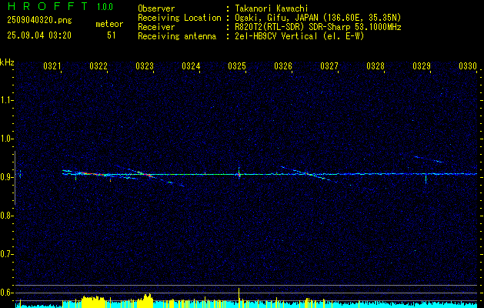Click the gray vertical bar beside 0.9 kHz
The image size is (484, 308).
tap(15, 178)
